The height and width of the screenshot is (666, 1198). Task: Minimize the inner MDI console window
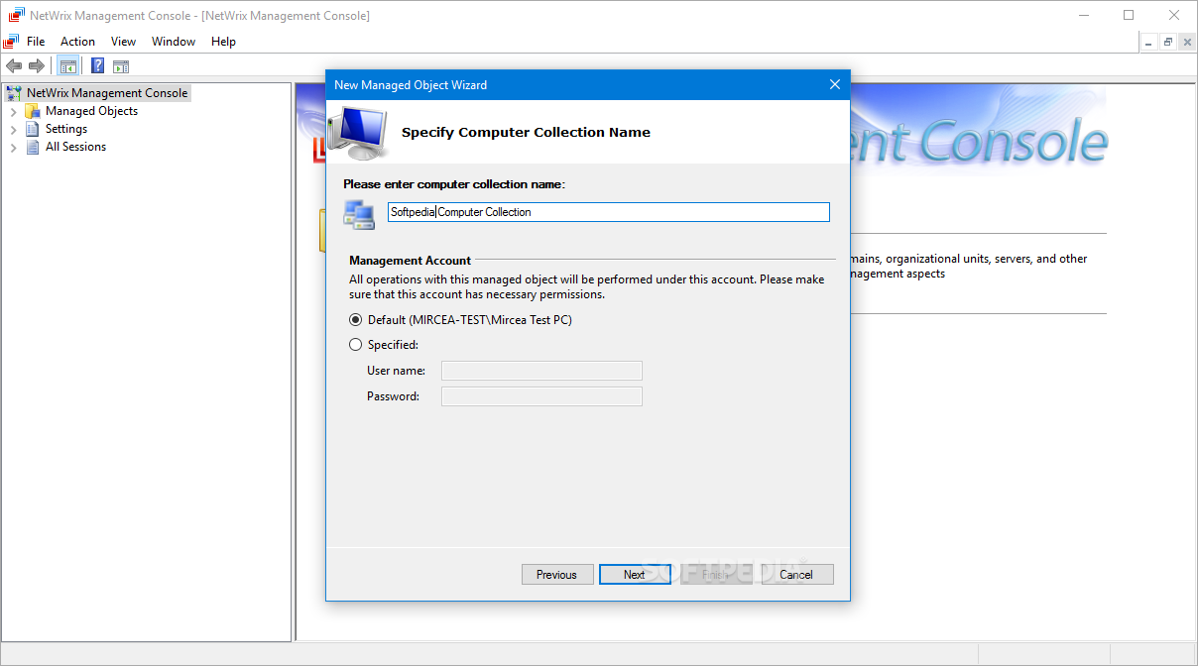[1149, 42]
